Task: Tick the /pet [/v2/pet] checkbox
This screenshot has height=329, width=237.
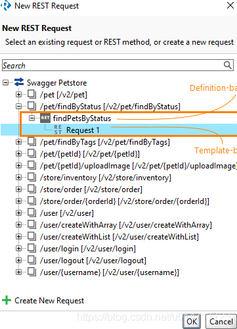Action: pos(32,94)
